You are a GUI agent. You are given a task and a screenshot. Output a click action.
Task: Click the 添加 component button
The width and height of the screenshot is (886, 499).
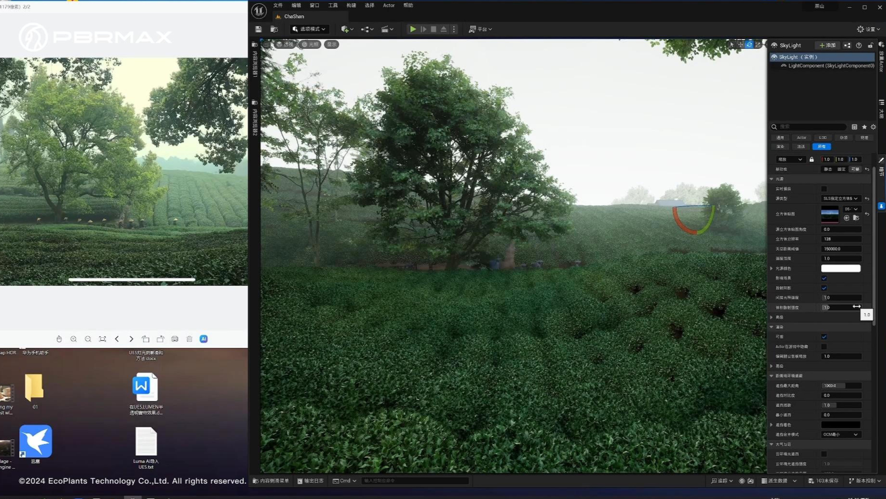(828, 45)
